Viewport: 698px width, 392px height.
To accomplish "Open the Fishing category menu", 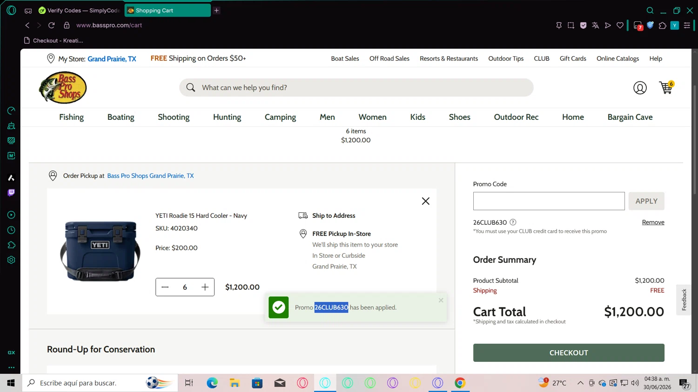I will pyautogui.click(x=71, y=117).
